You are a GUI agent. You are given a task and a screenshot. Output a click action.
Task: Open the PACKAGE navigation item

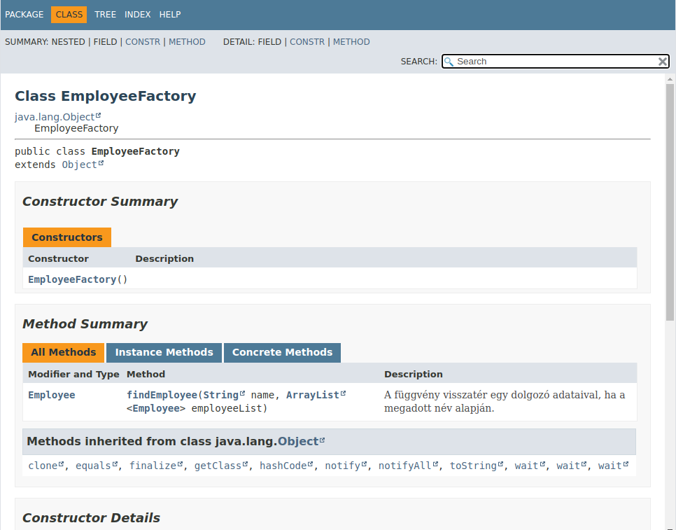pos(24,15)
